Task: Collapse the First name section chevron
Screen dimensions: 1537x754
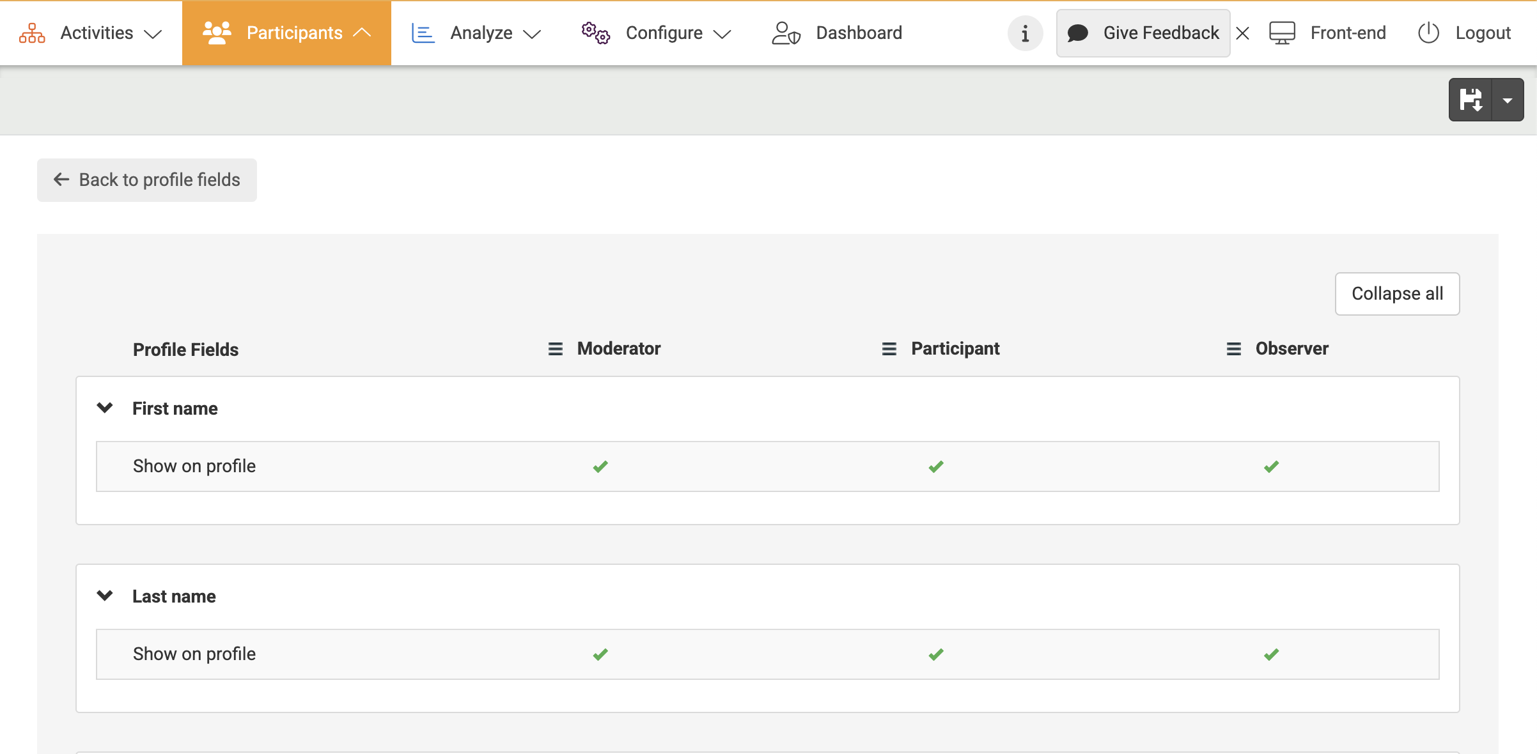Action: pos(105,408)
